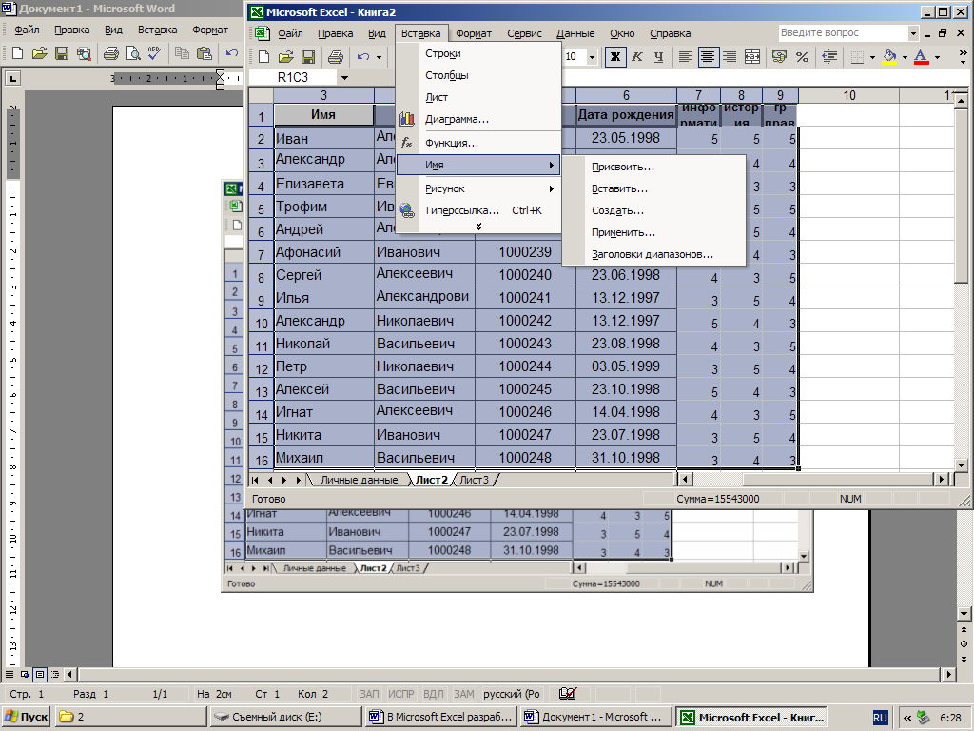Click Excel workbook icon beside Файл menu
Screen dimensions: 974x731
click(x=262, y=33)
